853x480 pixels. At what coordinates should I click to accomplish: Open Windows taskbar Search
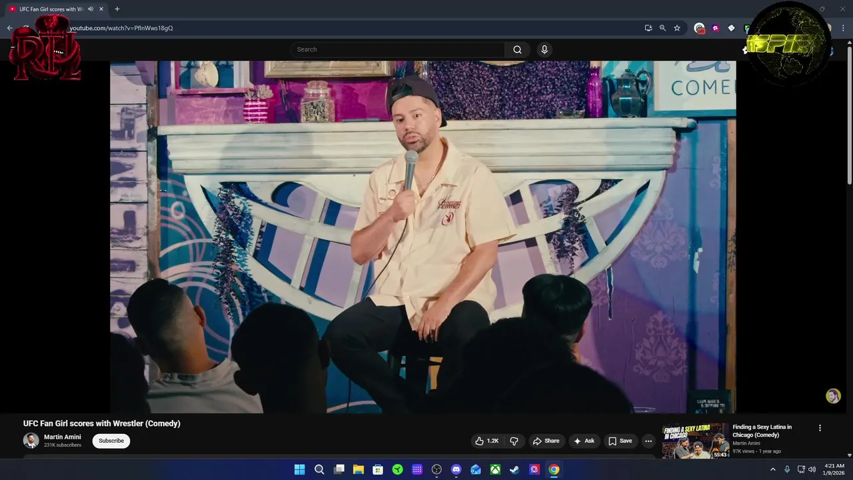point(319,469)
